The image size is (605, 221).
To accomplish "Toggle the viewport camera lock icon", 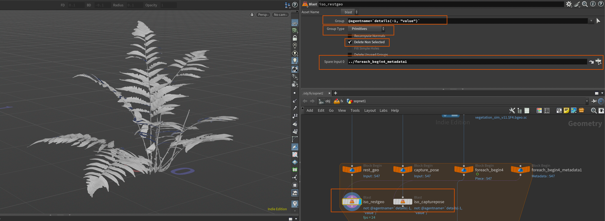I will (252, 15).
